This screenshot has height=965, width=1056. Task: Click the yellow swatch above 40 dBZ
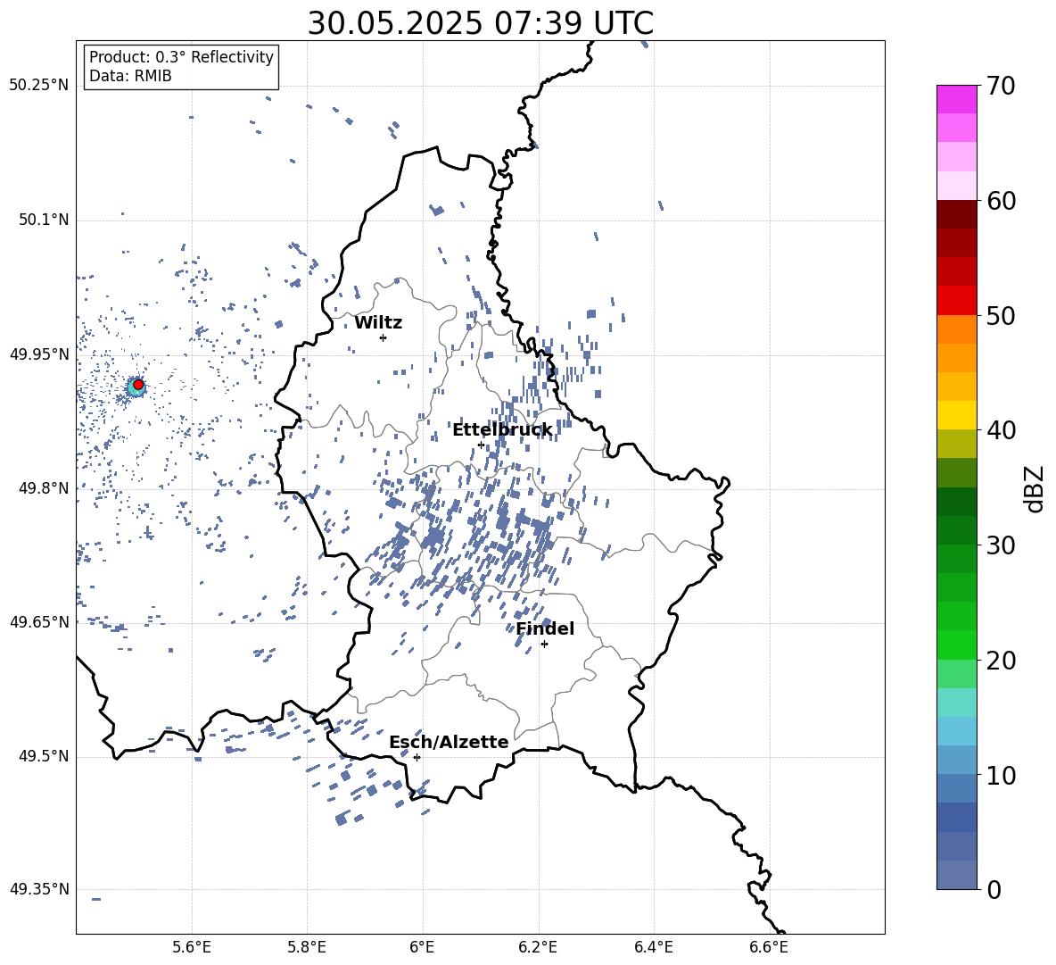[956, 415]
